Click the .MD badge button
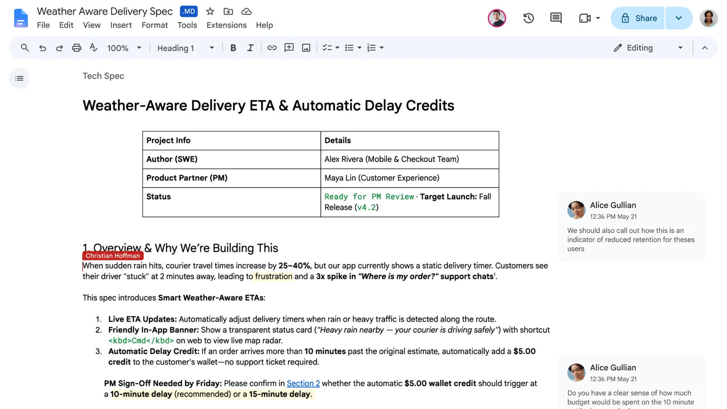 click(189, 11)
